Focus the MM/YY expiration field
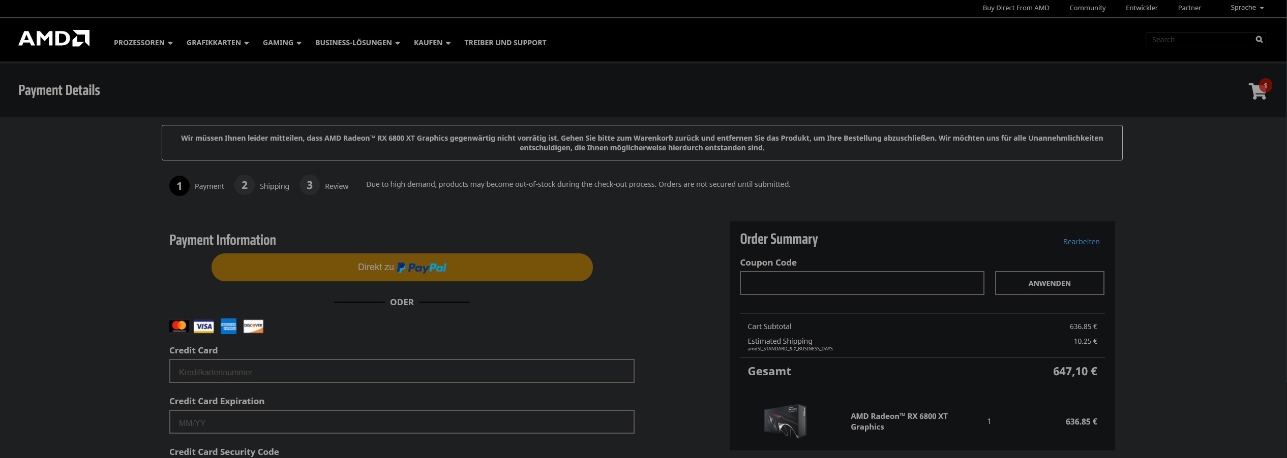The width and height of the screenshot is (1287, 458). 402,421
